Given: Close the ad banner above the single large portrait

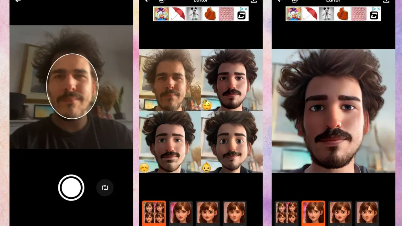Looking at the screenshot, I should (378, 9).
